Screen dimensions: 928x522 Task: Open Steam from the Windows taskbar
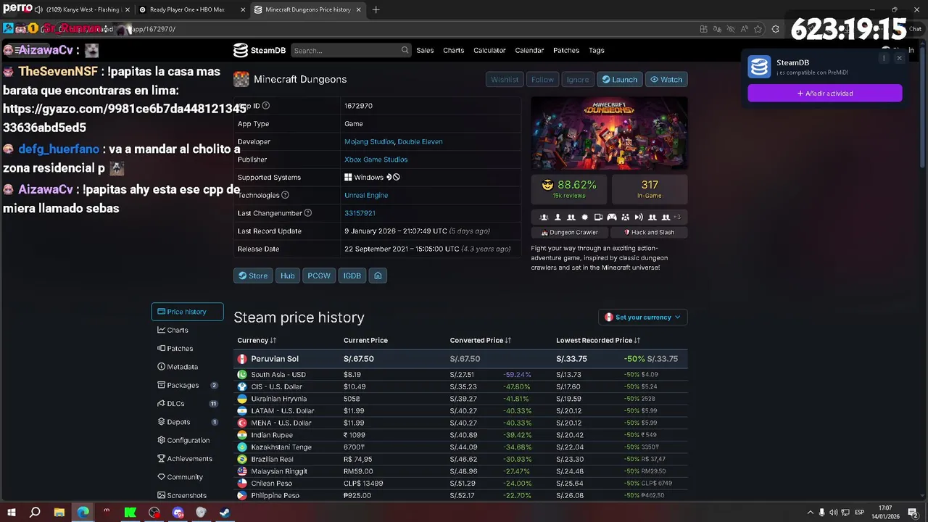(x=225, y=513)
